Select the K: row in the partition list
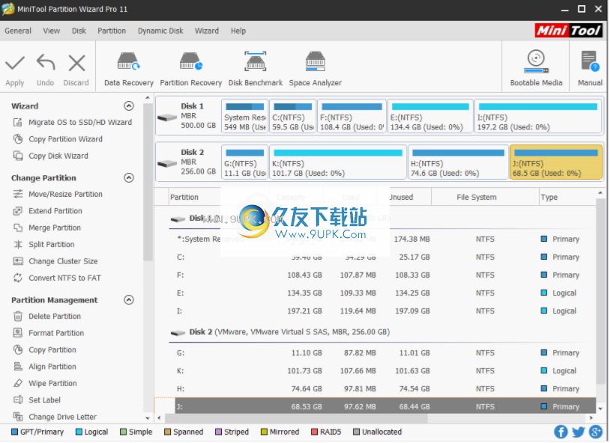Viewport: 610px width, 443px height. point(383,370)
